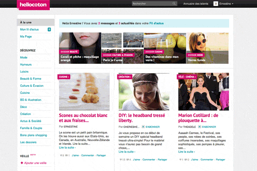
Task: Subscribe to CHERIESHE via S'ABONNER
Action: 152,127
